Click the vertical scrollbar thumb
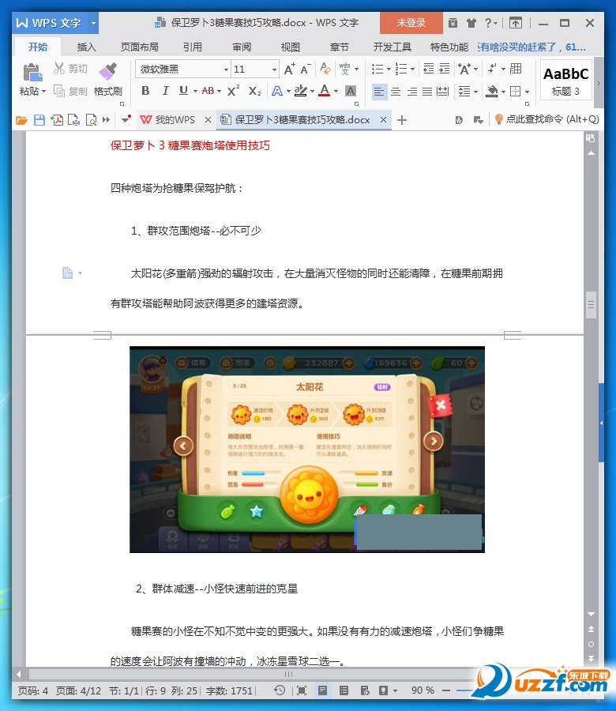This screenshot has height=711, width=616. (x=591, y=305)
